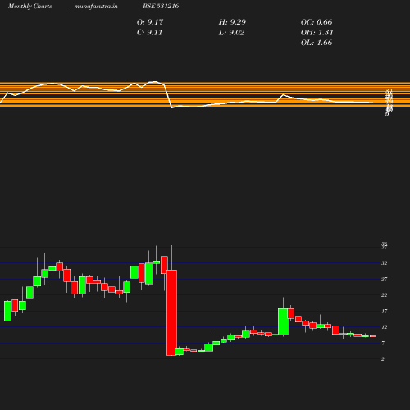Click the price axis label 32
Image resolution: width=410 pixels, height=410 pixels.
[384, 263]
